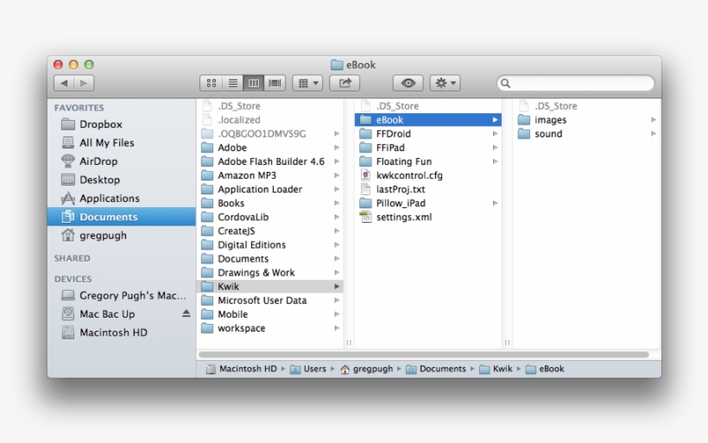Image resolution: width=708 pixels, height=443 pixels.
Task: Eject the Mac Bac Up drive
Action: pyautogui.click(x=186, y=314)
